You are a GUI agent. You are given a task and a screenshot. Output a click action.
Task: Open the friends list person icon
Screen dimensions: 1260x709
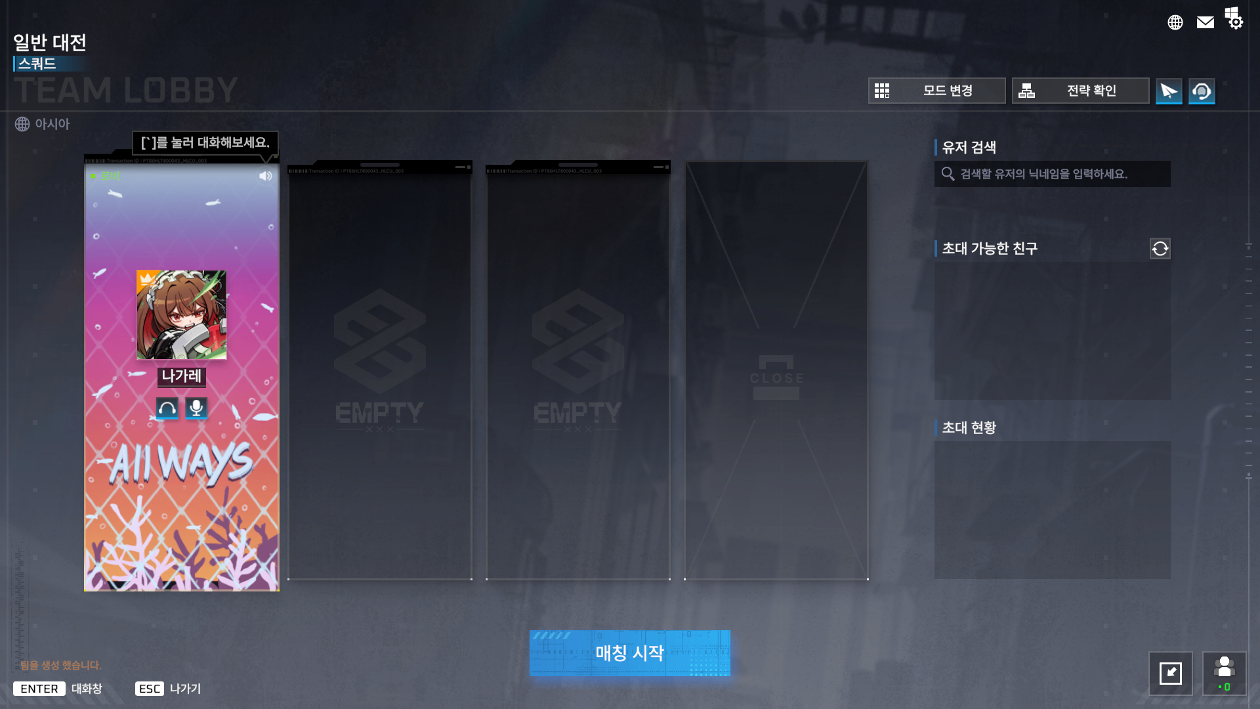click(x=1224, y=673)
